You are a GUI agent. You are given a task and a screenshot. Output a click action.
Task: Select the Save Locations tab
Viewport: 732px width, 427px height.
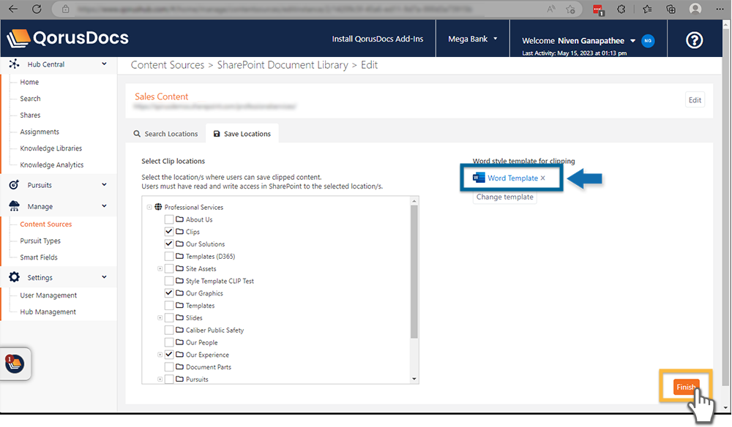click(x=242, y=133)
